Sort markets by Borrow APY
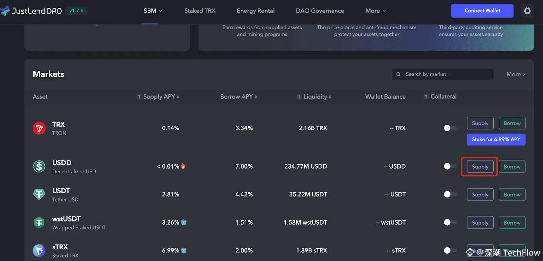 239,97
